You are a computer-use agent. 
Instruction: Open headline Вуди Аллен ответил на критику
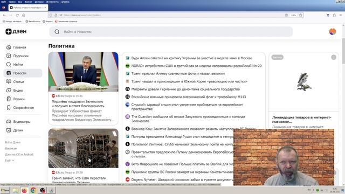pyautogui.click(x=191, y=58)
